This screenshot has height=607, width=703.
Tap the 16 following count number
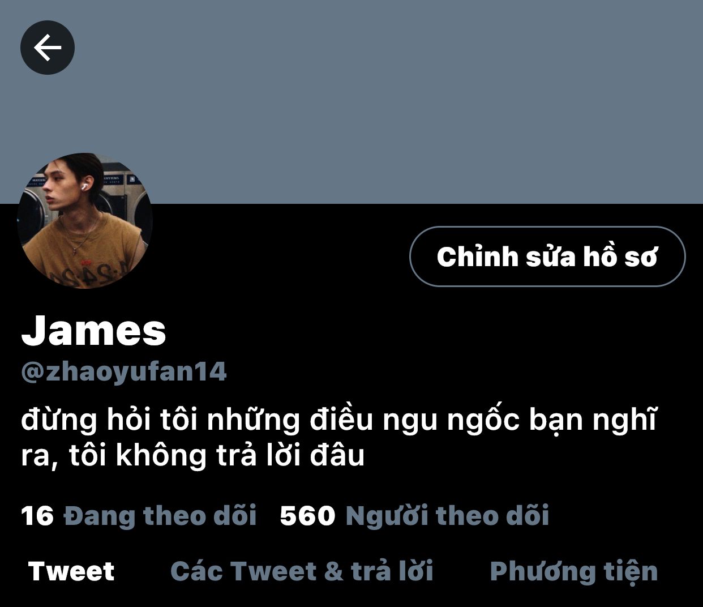[37, 516]
